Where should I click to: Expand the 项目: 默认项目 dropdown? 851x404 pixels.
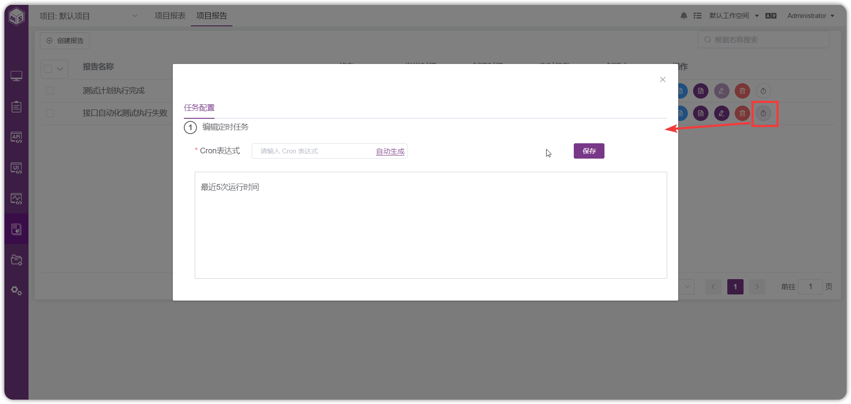click(89, 16)
